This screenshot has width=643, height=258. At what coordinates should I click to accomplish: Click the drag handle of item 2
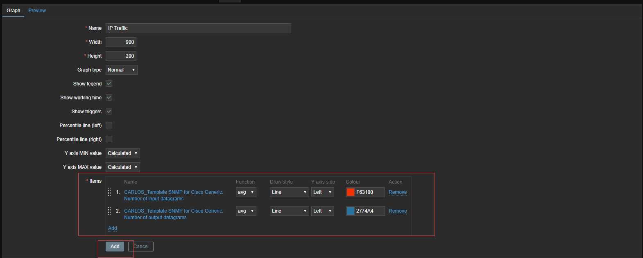click(109, 211)
